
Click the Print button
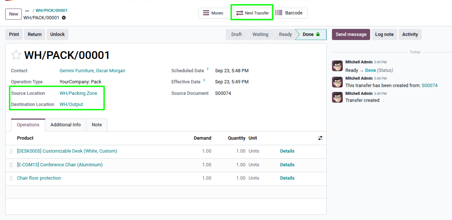[14, 34]
